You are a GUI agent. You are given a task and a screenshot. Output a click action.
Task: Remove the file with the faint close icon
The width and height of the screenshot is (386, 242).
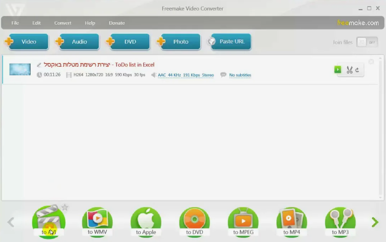[x=371, y=62]
